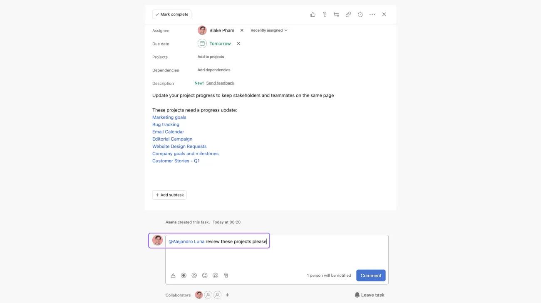
Task: Start the timer using the clock icon
Action: (x=359, y=14)
